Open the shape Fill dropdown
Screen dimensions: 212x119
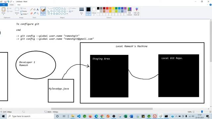[x=71, y=11]
